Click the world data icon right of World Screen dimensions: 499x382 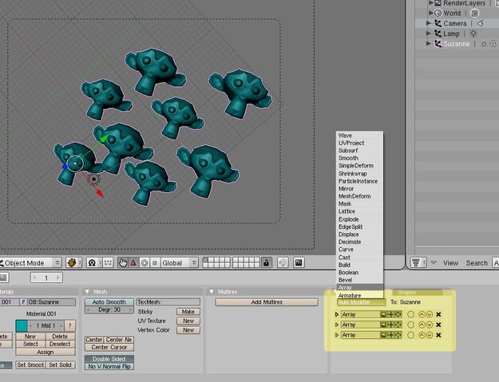click(x=474, y=13)
